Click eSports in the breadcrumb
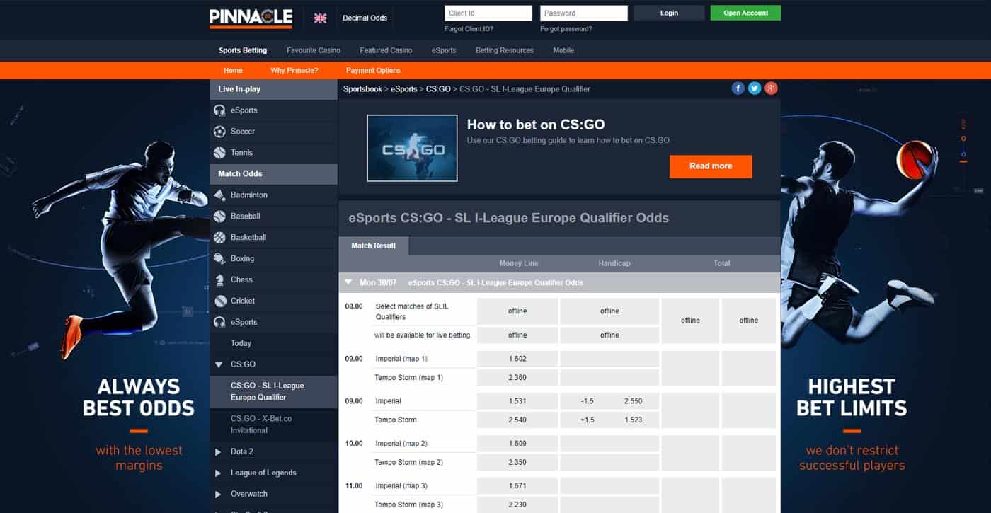 coord(404,89)
